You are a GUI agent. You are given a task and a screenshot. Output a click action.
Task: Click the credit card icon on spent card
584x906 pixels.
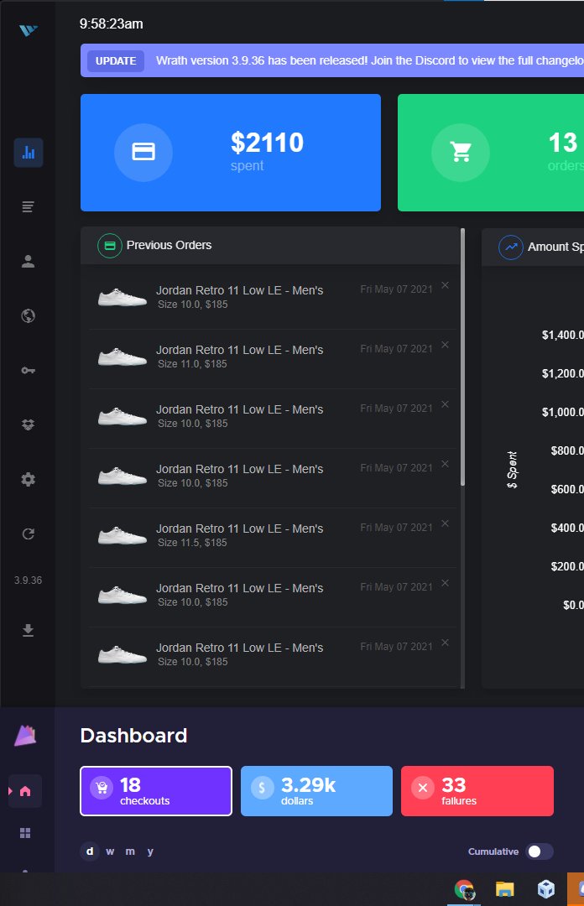click(143, 152)
